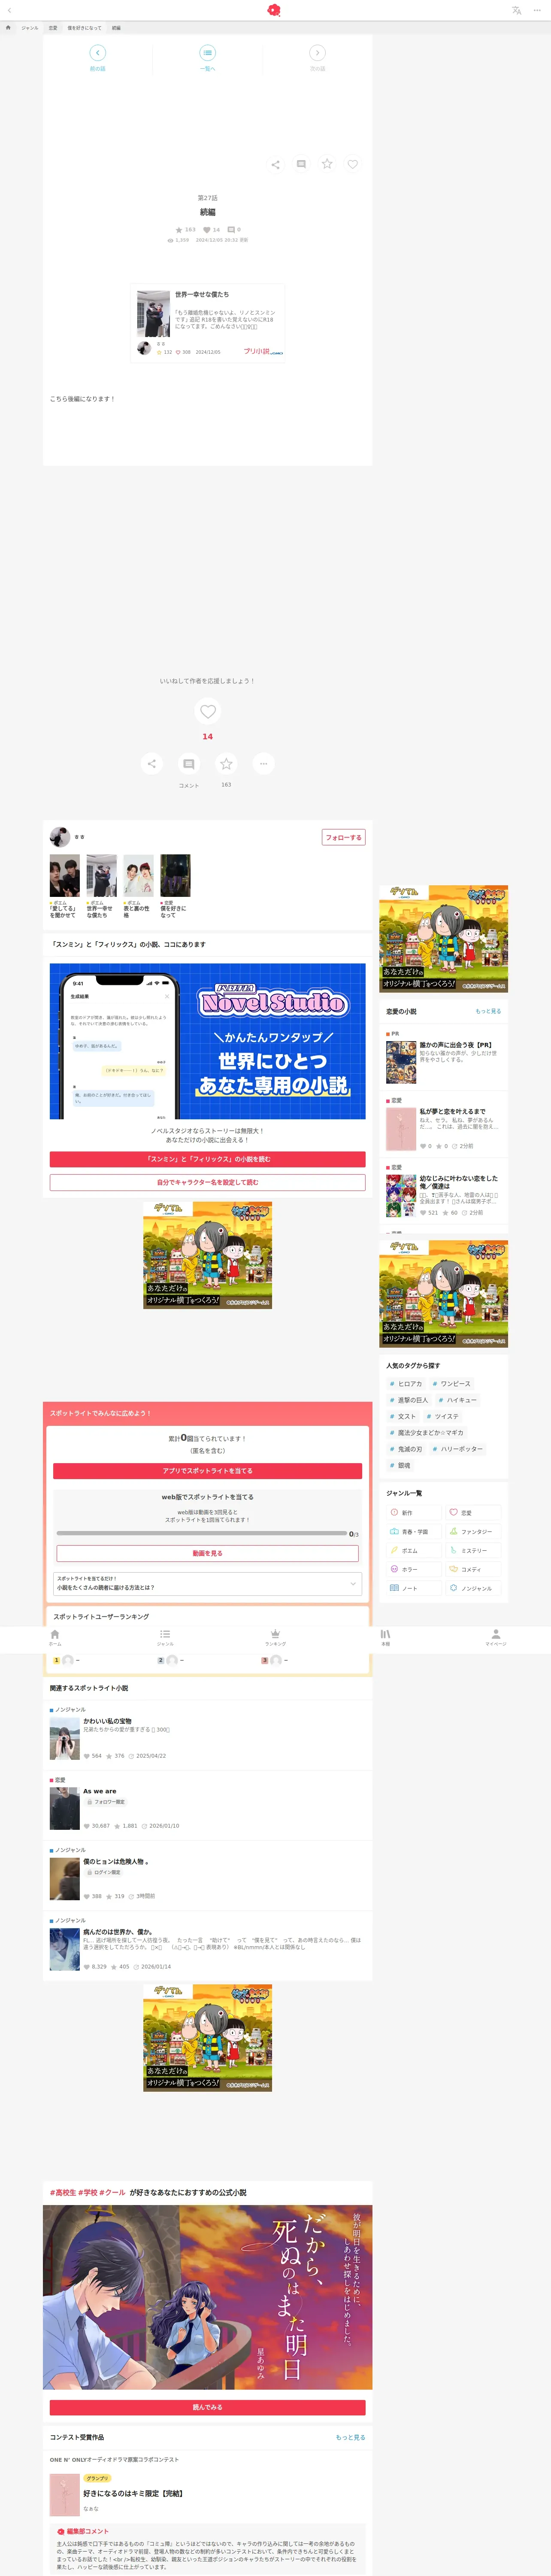
Task: Select the ワンピース tag
Action: pyautogui.click(x=452, y=1384)
